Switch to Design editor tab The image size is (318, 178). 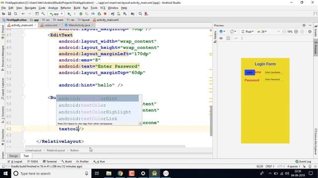click(x=13, y=156)
